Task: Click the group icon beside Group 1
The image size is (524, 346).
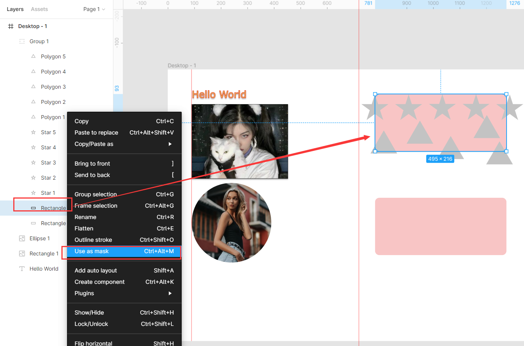Action: point(22,41)
